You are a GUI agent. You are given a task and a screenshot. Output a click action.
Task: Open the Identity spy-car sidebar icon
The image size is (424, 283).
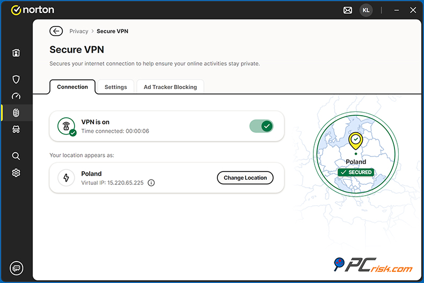click(x=16, y=129)
